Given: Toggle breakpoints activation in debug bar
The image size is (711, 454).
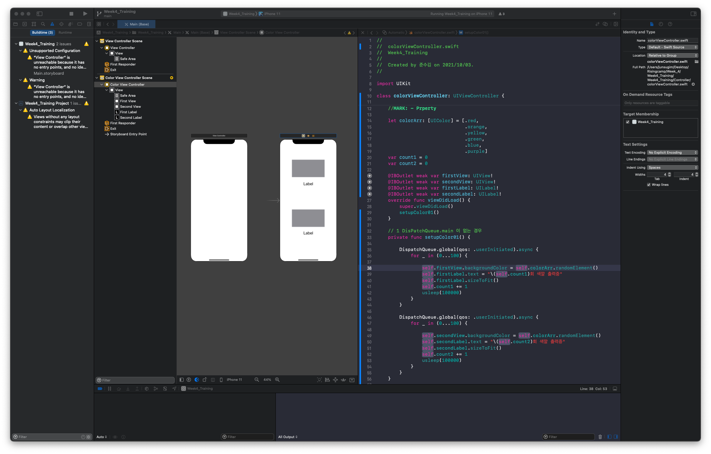Looking at the screenshot, I should pyautogui.click(x=100, y=388).
